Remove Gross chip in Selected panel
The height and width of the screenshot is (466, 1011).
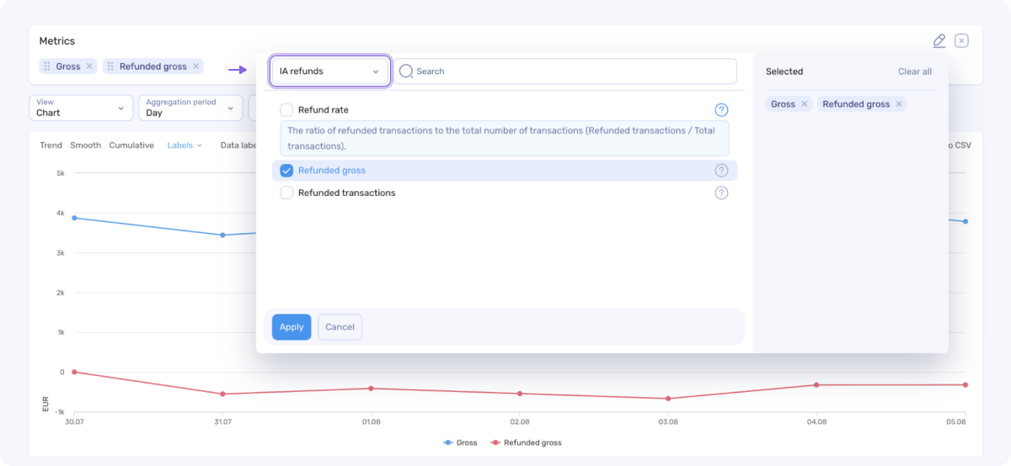coord(804,104)
